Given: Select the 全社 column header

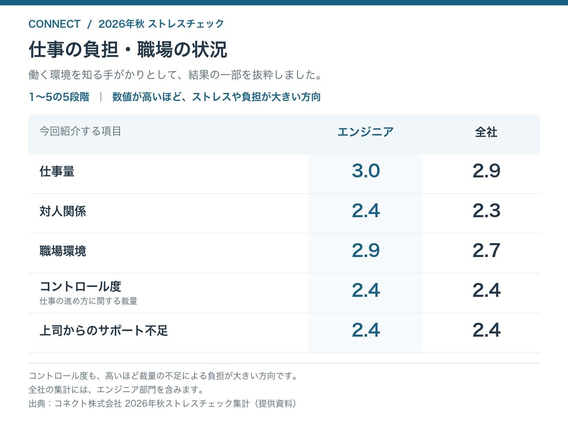Looking at the screenshot, I should [x=486, y=132].
